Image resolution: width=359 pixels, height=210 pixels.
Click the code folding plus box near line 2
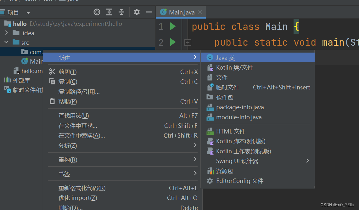pyautogui.click(x=188, y=43)
